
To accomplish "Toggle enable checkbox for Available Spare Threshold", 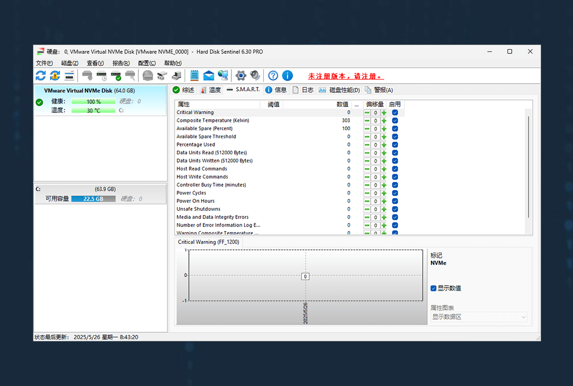I will point(395,137).
